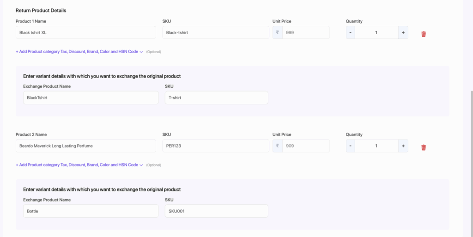The width and height of the screenshot is (473, 237).
Task: Expand Product 1 tax and discount options
Action: point(79,52)
